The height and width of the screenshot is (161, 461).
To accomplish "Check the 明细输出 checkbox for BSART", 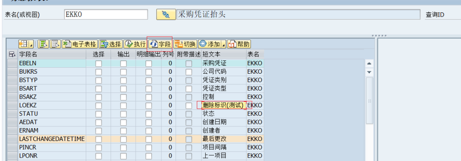I will pyautogui.click(x=149, y=89).
